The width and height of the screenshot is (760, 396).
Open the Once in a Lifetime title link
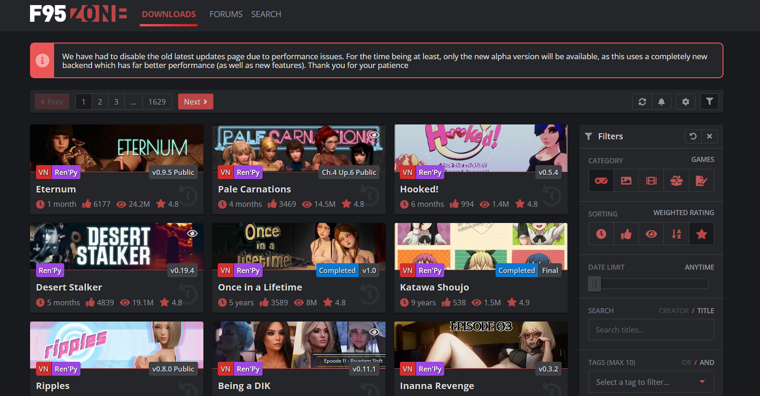260,287
